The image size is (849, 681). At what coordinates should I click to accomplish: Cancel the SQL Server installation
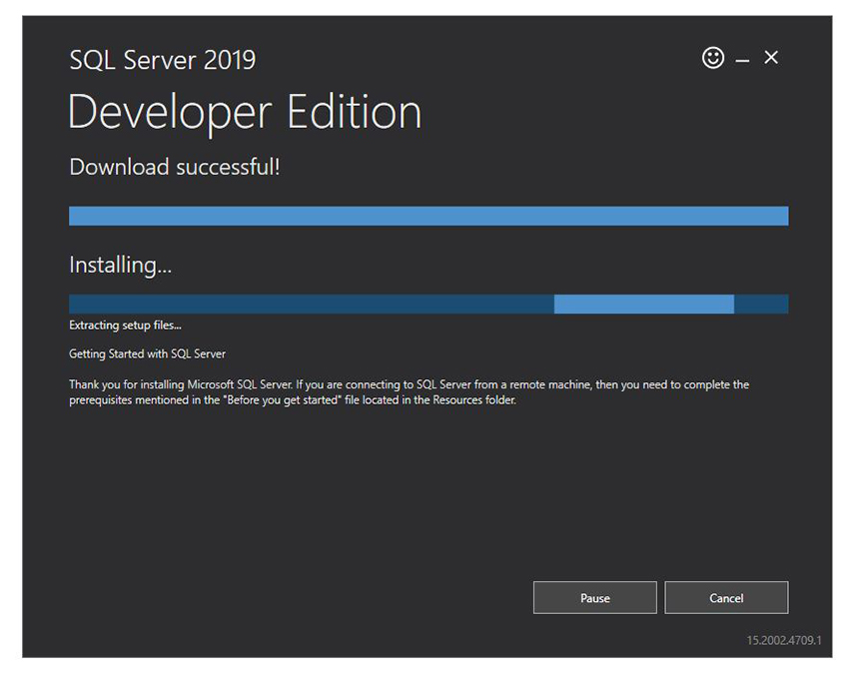pos(726,598)
